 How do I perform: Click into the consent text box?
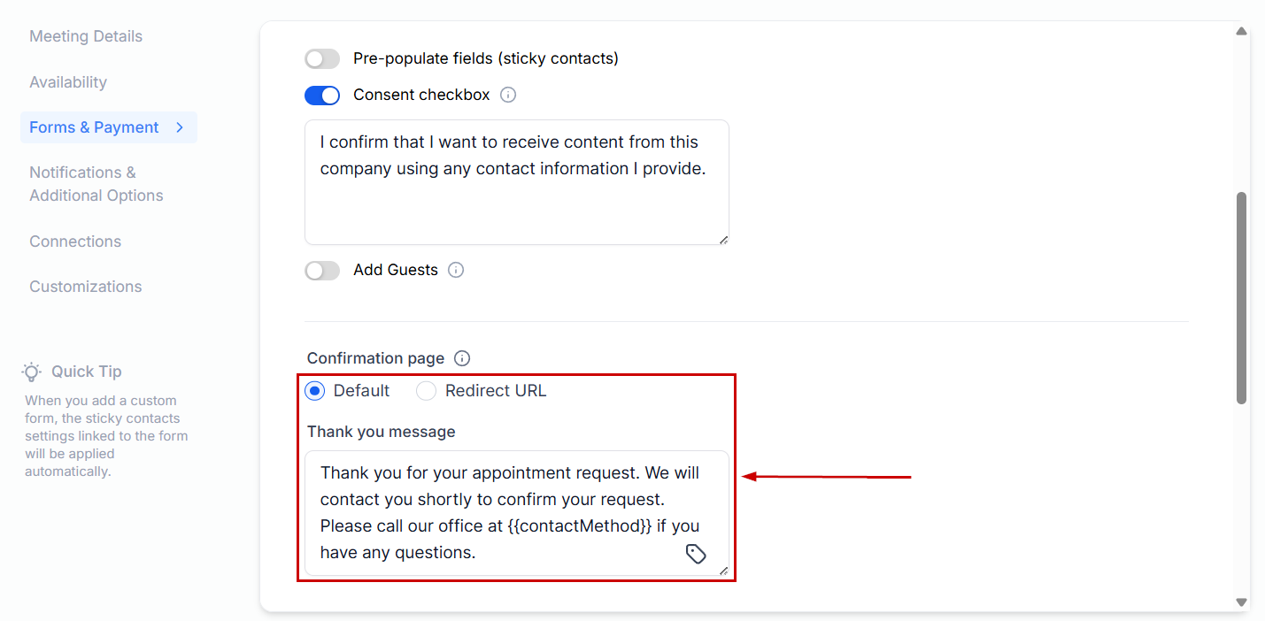[516, 195]
